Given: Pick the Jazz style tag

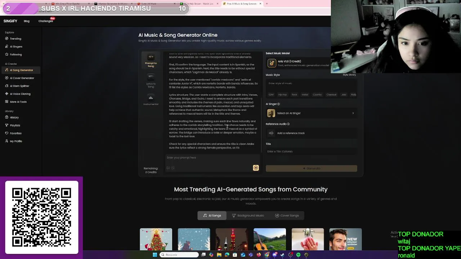Looking at the screenshot, I should tap(344, 95).
